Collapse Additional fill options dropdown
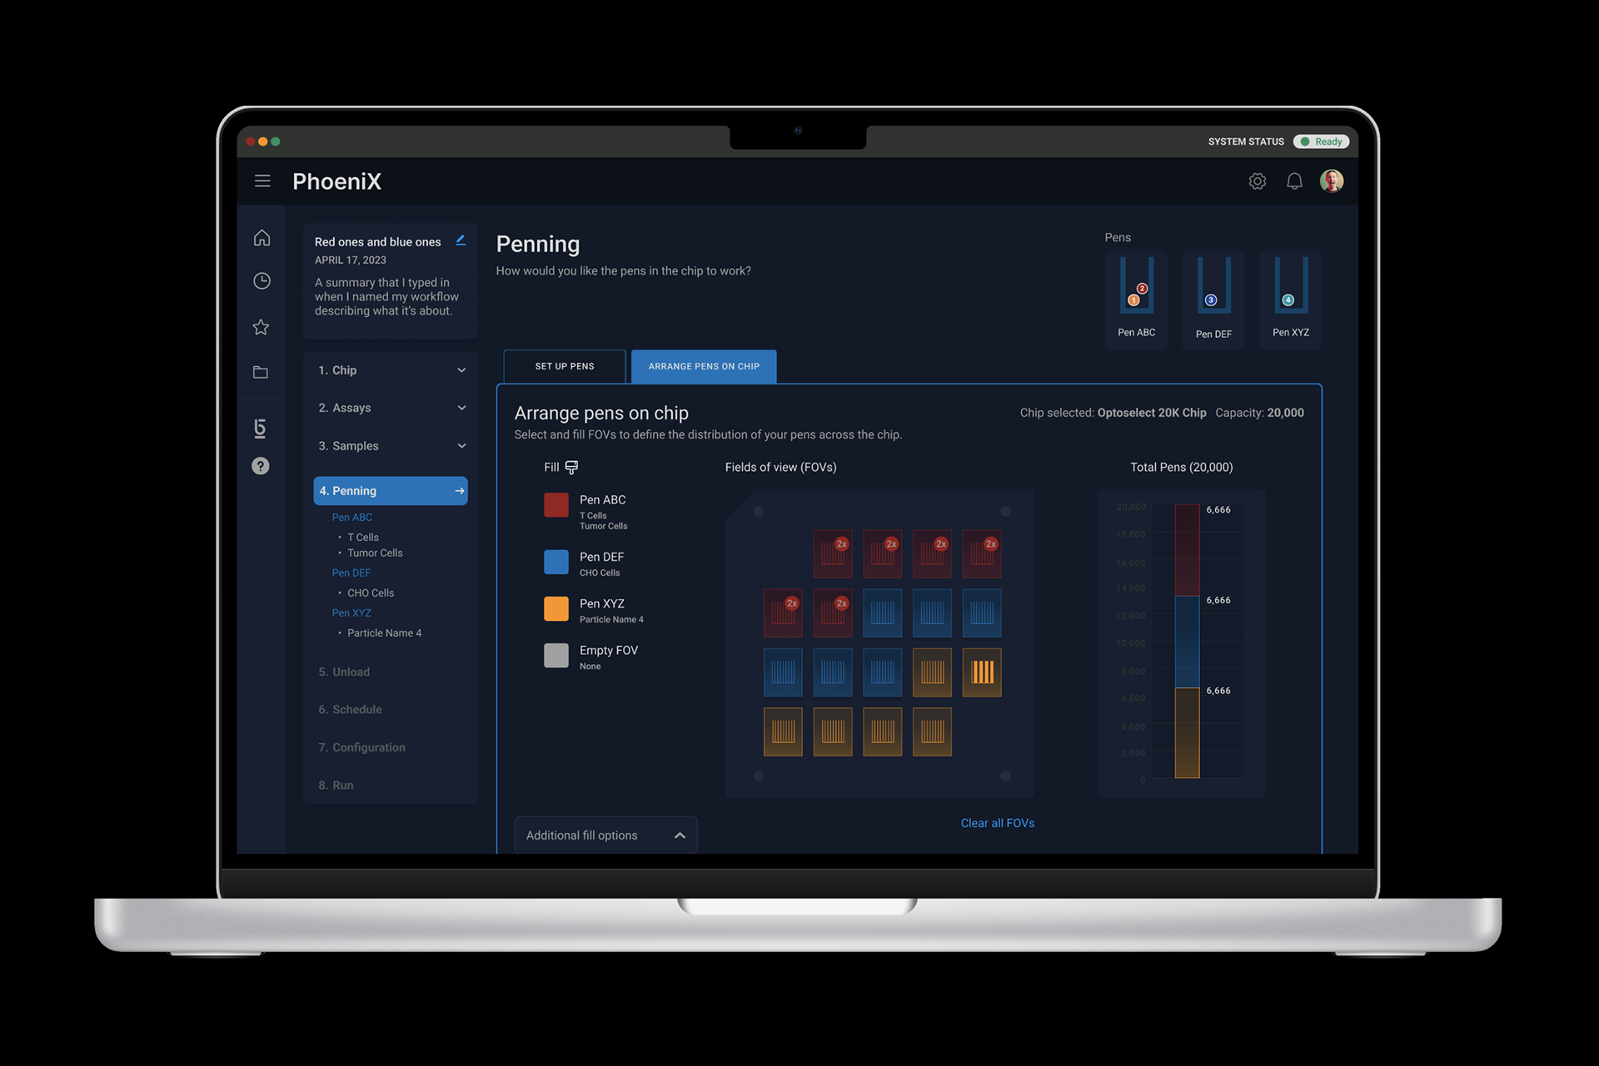 point(680,835)
